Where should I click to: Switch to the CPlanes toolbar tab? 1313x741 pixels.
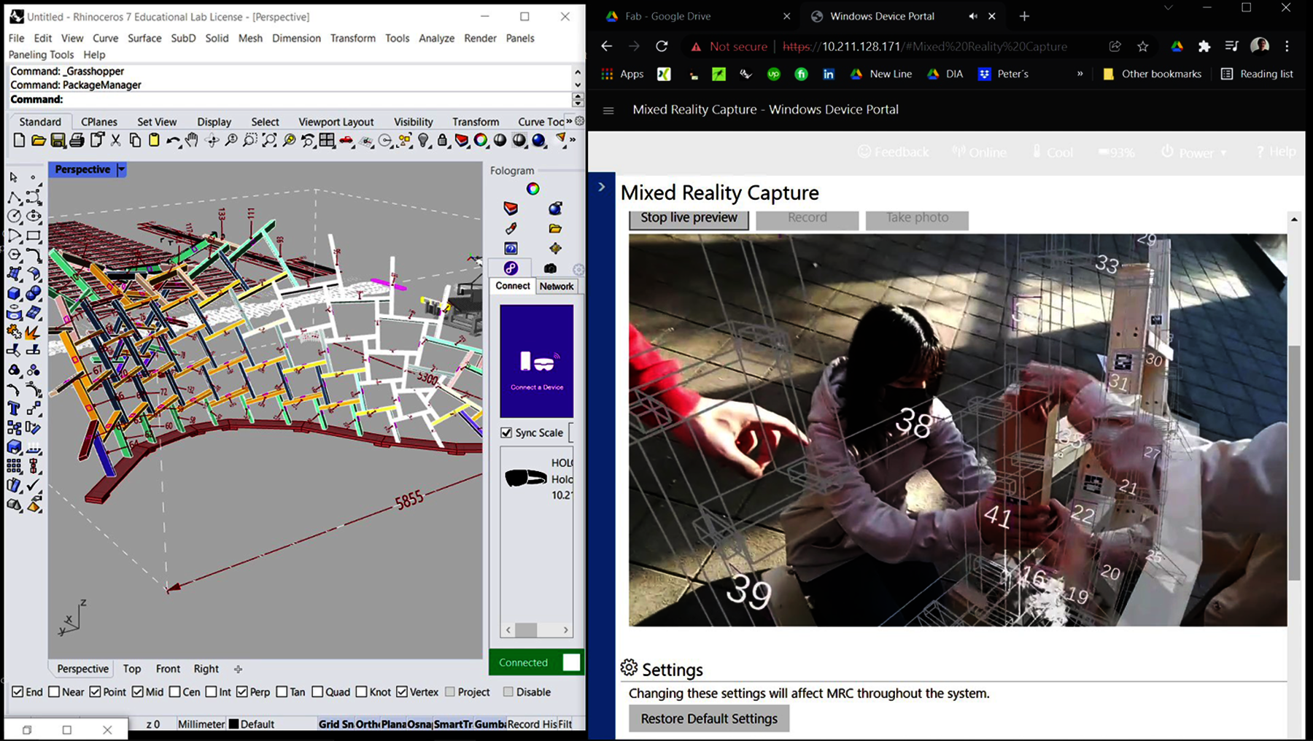pos(99,122)
